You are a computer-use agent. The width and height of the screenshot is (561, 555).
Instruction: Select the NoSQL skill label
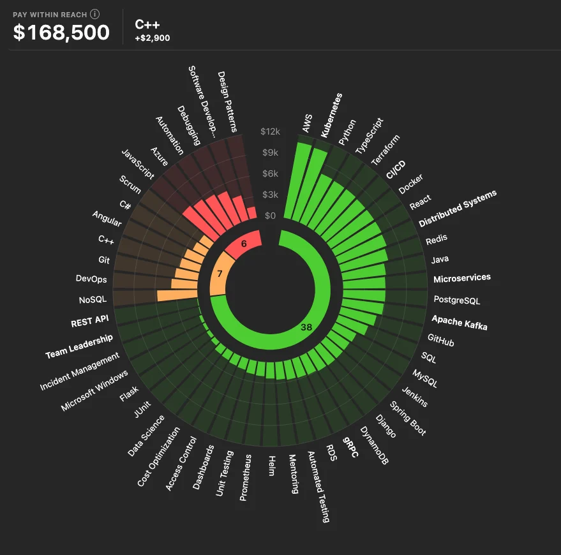point(93,300)
